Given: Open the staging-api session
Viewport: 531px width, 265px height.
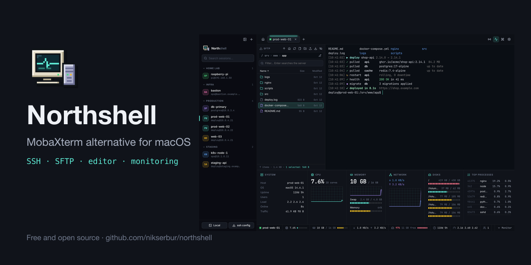Looking at the screenshot, I should click(x=228, y=164).
